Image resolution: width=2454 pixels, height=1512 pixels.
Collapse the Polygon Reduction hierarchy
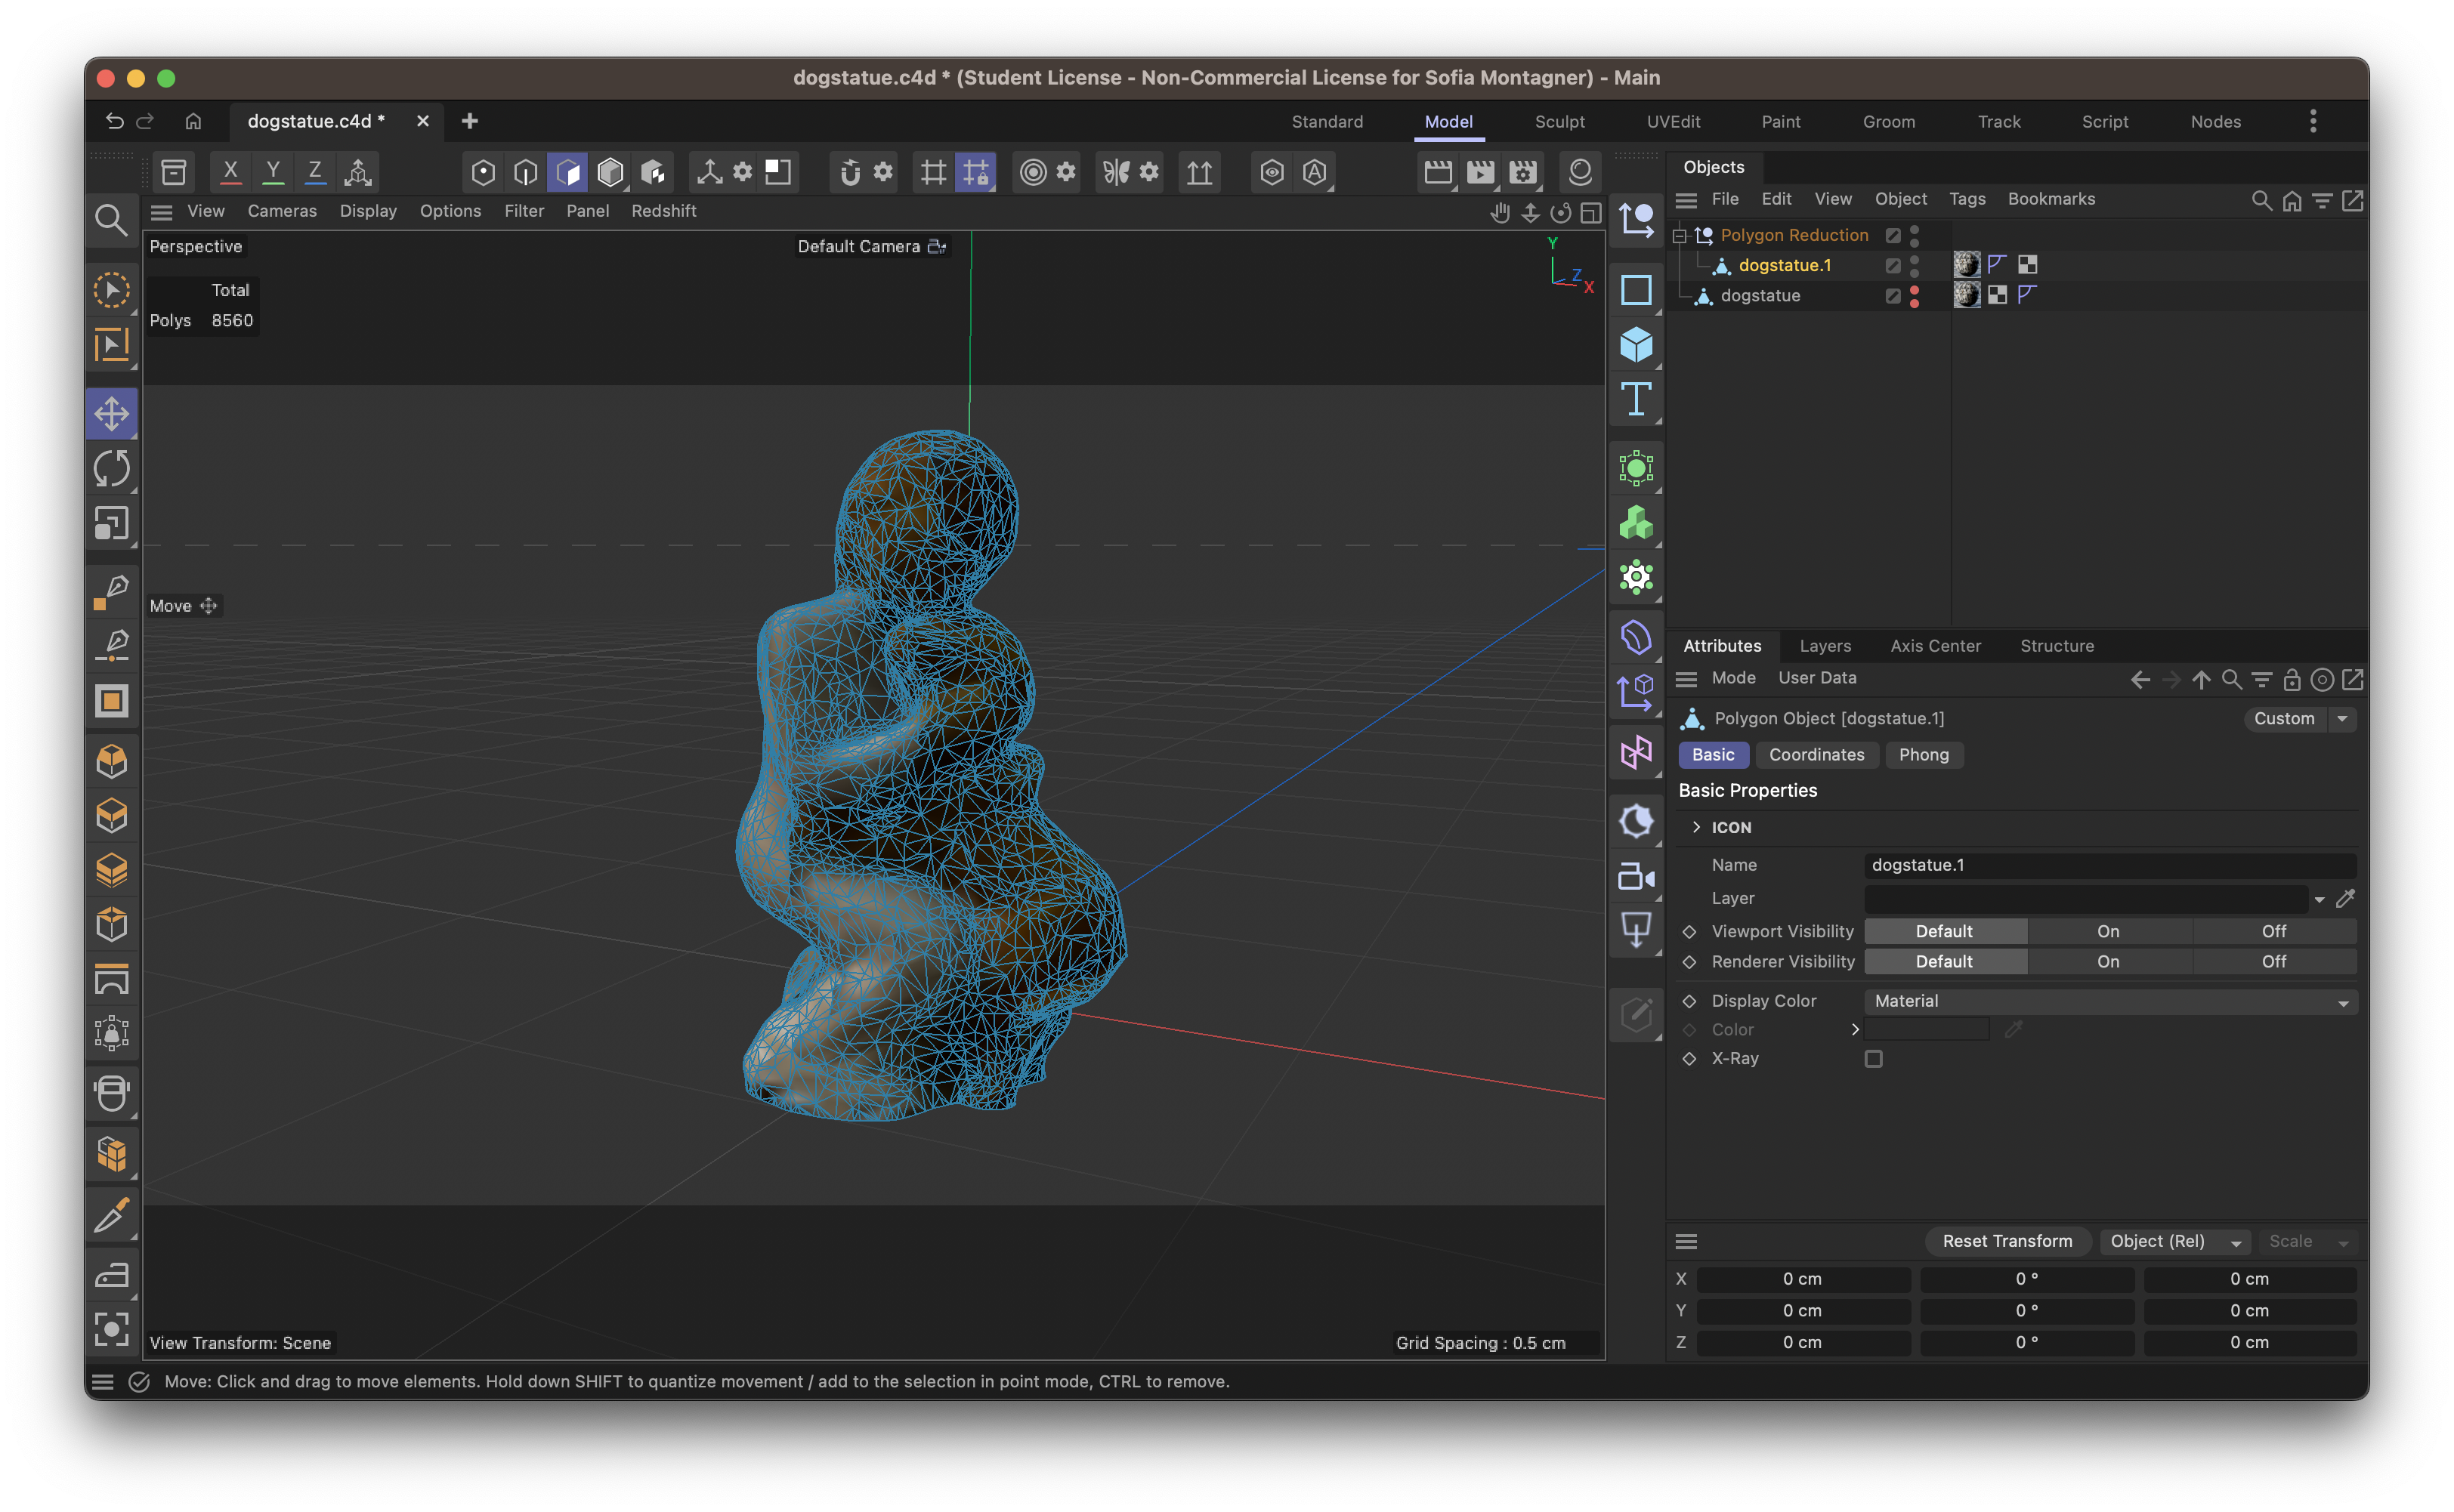[x=1680, y=235]
